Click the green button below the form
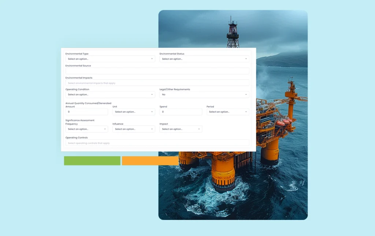375x236 pixels. pyautogui.click(x=92, y=161)
